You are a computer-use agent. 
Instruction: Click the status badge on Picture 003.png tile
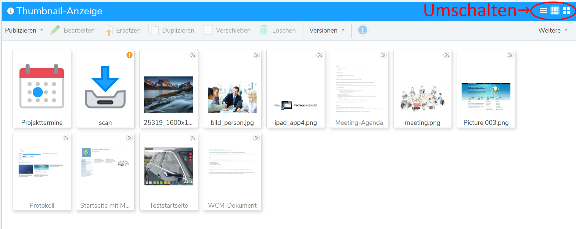coord(510,55)
